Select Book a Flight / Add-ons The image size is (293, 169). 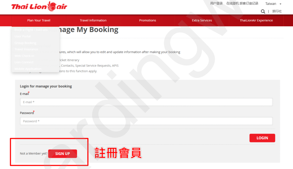click(31, 30)
